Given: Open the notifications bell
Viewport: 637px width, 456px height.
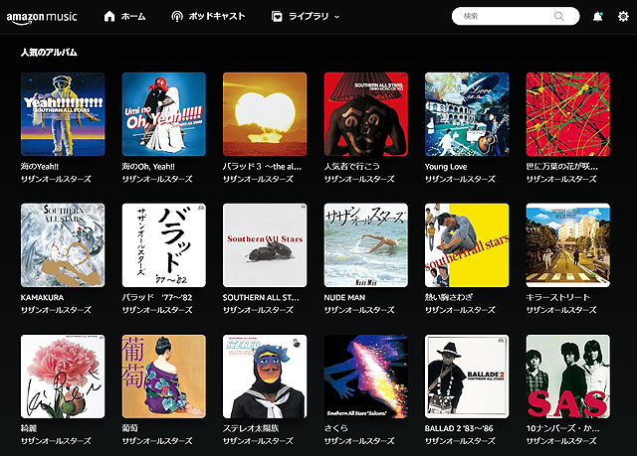Looking at the screenshot, I should coord(597,17).
